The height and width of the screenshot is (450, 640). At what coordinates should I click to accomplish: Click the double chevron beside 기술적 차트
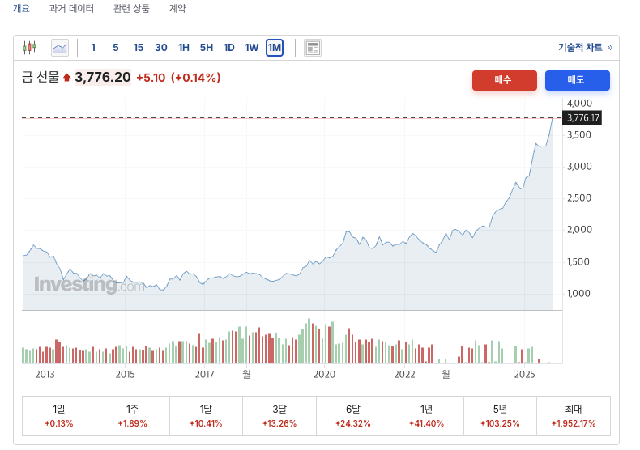[610, 47]
